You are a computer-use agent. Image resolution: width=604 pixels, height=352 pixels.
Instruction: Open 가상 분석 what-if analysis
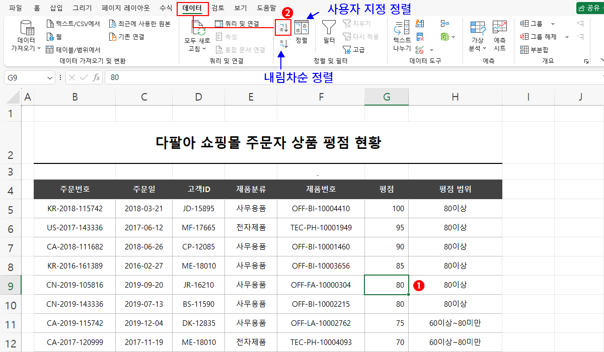478,37
